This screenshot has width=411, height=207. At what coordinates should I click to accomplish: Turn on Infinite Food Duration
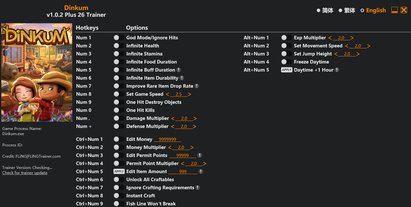point(119,62)
